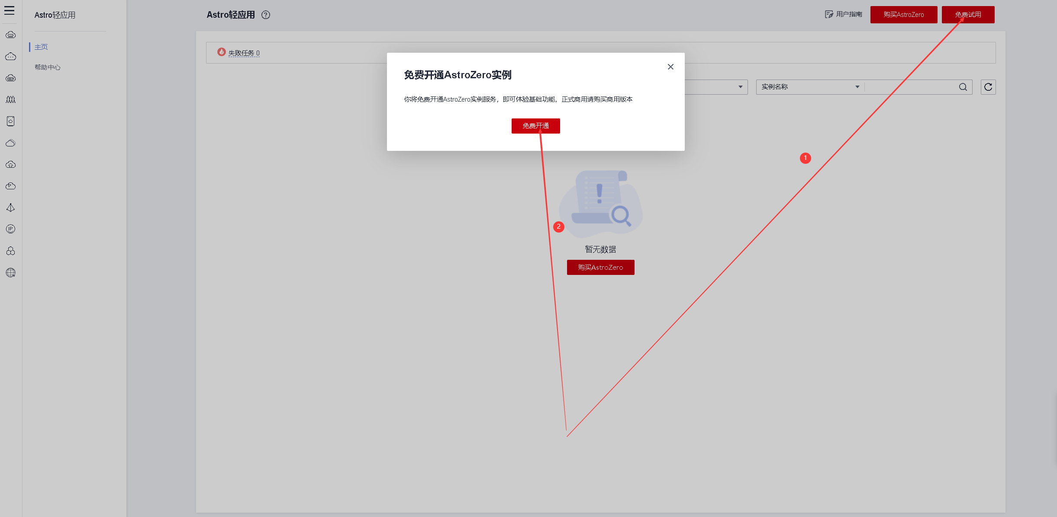This screenshot has width=1057, height=517.
Task: Click the search text input field
Action: [x=909, y=87]
